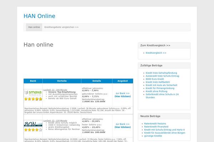Click Kredit ohne Schufa möglich text

coord(62,123)
